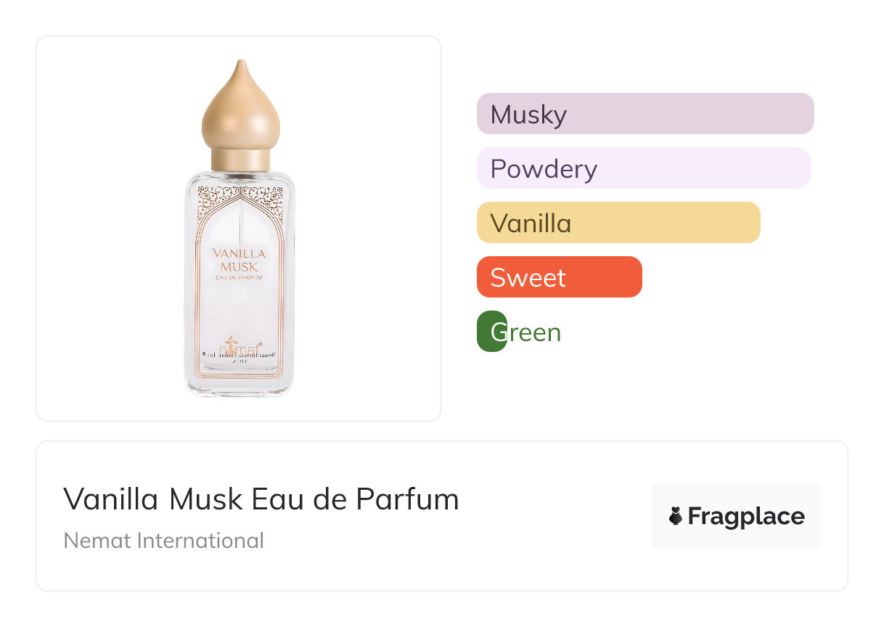Click "EAU DE PARFUM" printed on bottle
The width and height of the screenshot is (884, 627).
[239, 277]
